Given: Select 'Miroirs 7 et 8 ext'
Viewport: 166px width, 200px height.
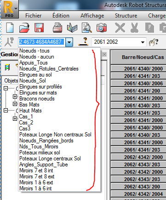Looking at the screenshot, I should 59,176.
